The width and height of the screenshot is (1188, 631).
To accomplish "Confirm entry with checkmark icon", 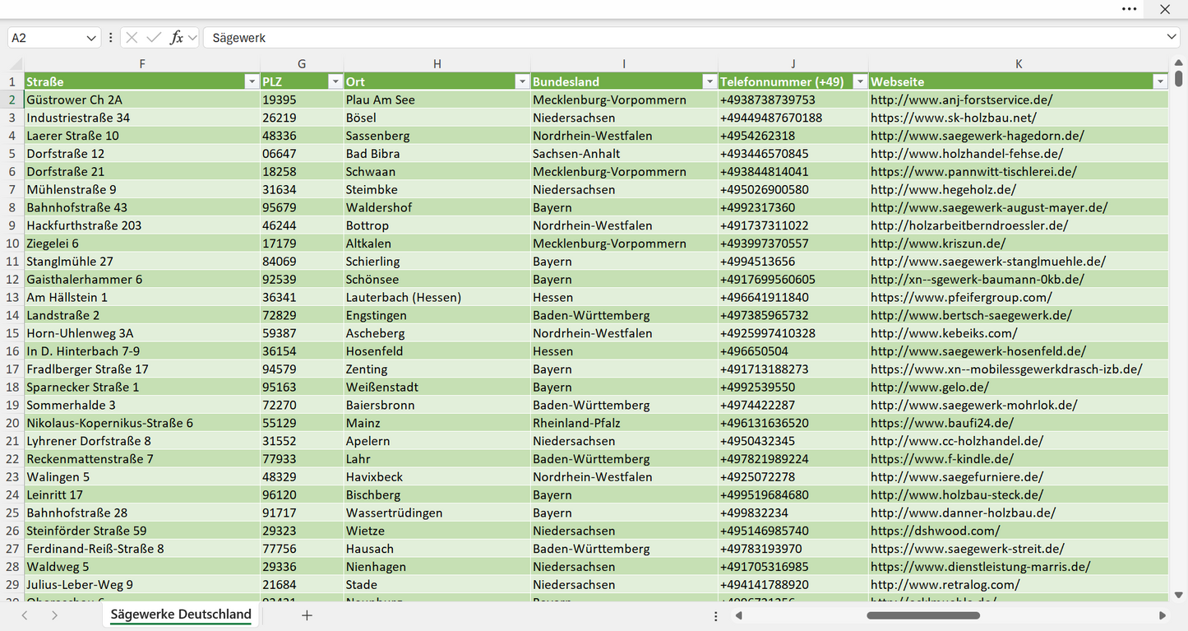I will coord(154,38).
